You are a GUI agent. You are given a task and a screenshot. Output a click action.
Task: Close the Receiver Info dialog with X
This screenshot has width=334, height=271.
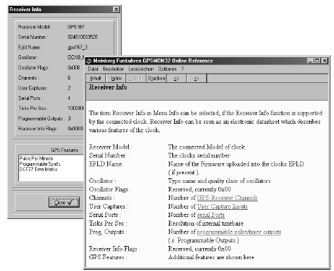(116, 9)
